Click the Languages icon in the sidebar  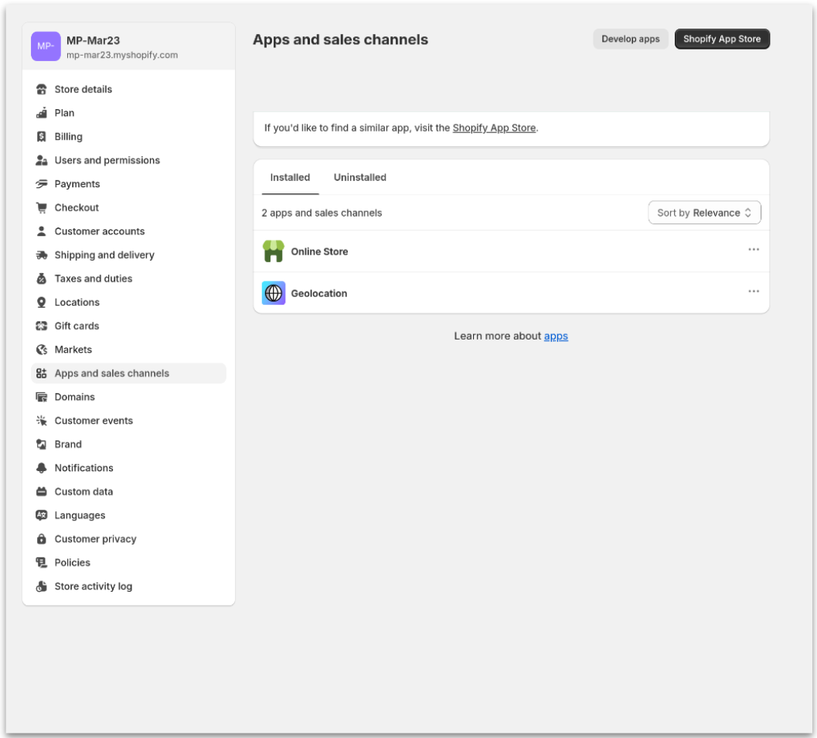pos(42,514)
